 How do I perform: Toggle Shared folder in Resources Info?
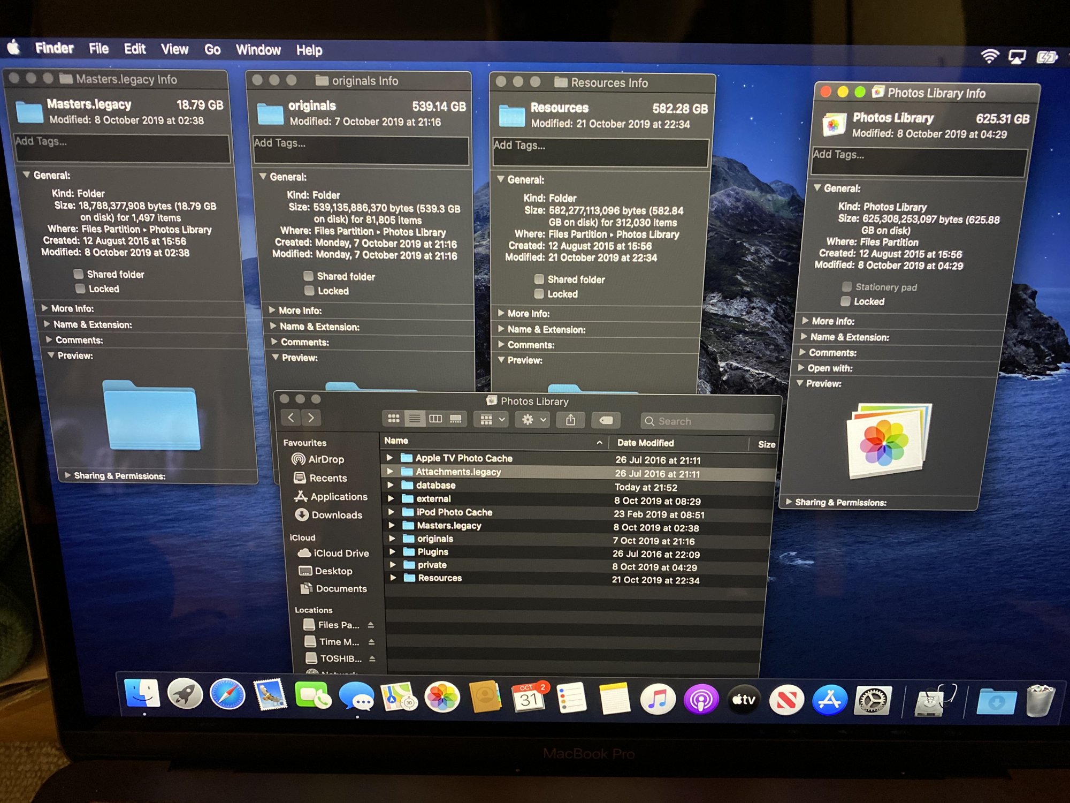539,279
